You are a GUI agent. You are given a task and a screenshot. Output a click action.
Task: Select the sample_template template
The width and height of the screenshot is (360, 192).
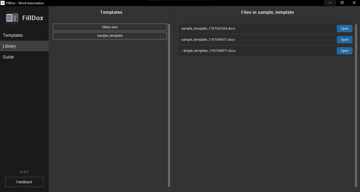coord(110,35)
